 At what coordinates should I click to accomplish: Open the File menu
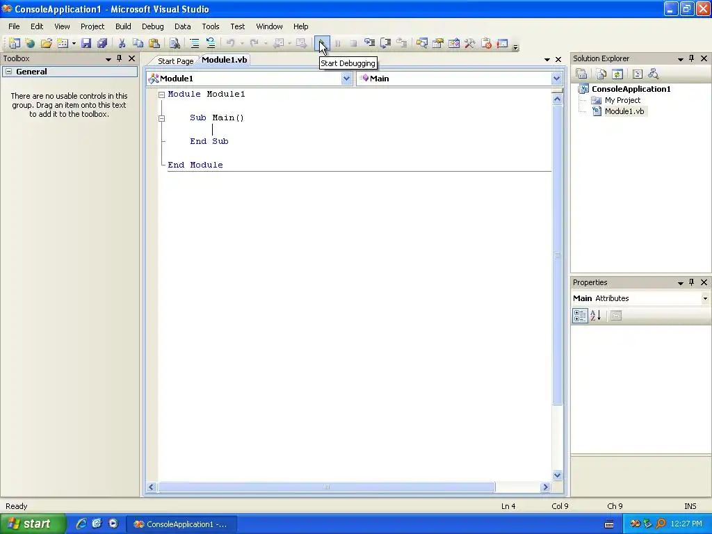click(14, 26)
